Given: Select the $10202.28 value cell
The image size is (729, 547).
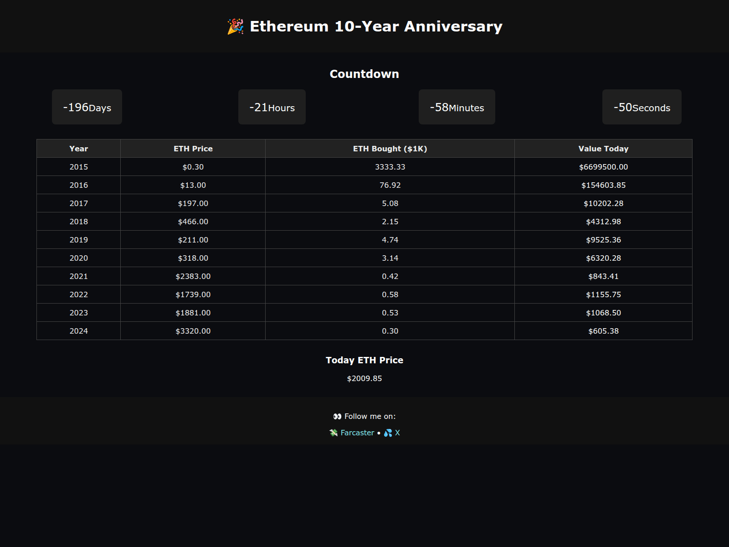Looking at the screenshot, I should click(604, 203).
